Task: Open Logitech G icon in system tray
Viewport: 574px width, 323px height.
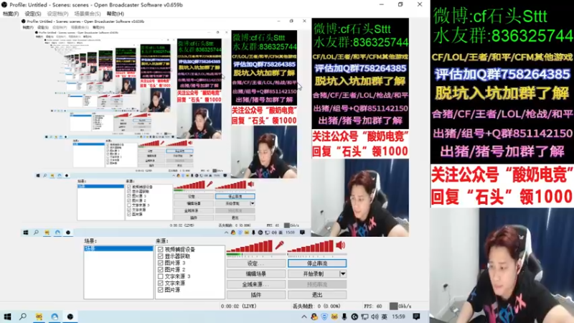Action: coord(354,317)
